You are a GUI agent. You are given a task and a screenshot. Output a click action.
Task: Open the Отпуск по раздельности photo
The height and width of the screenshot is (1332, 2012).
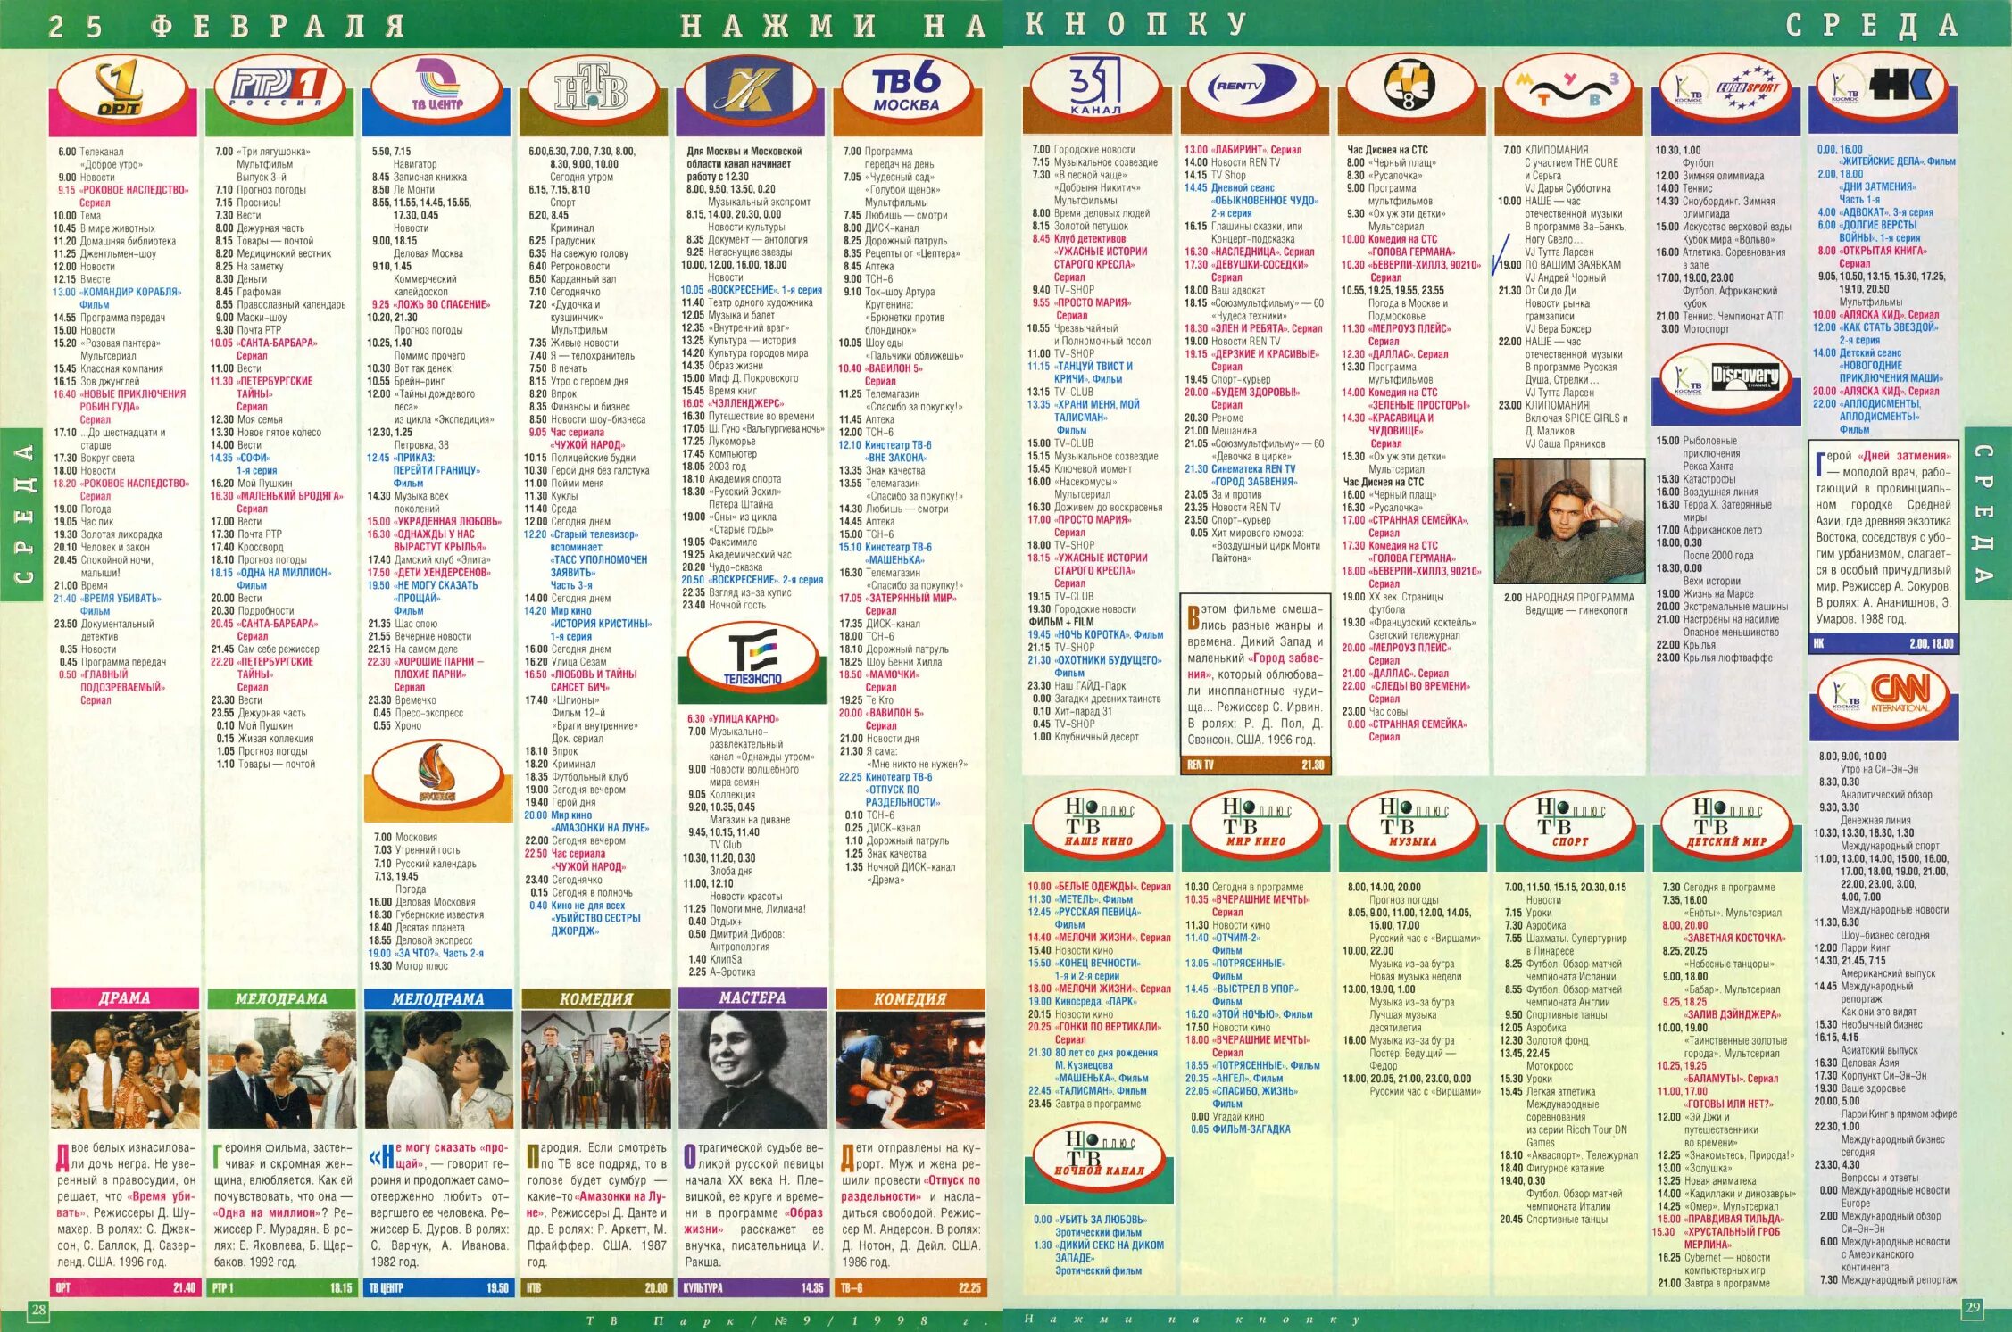tap(910, 1070)
